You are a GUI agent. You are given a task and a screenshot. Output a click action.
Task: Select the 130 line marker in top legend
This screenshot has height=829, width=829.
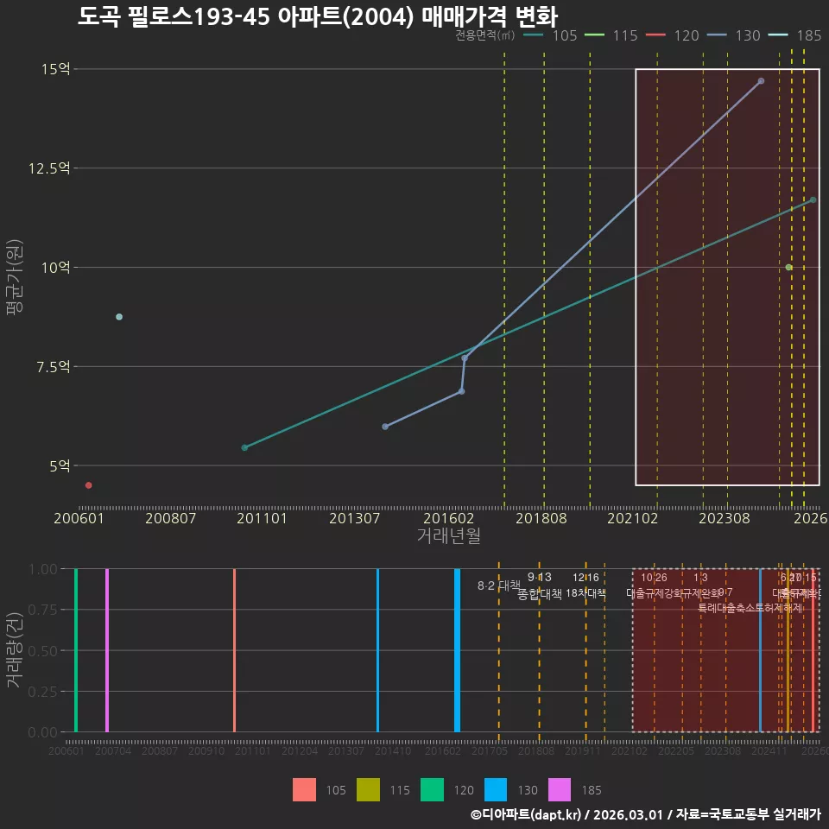pyautogui.click(x=717, y=35)
